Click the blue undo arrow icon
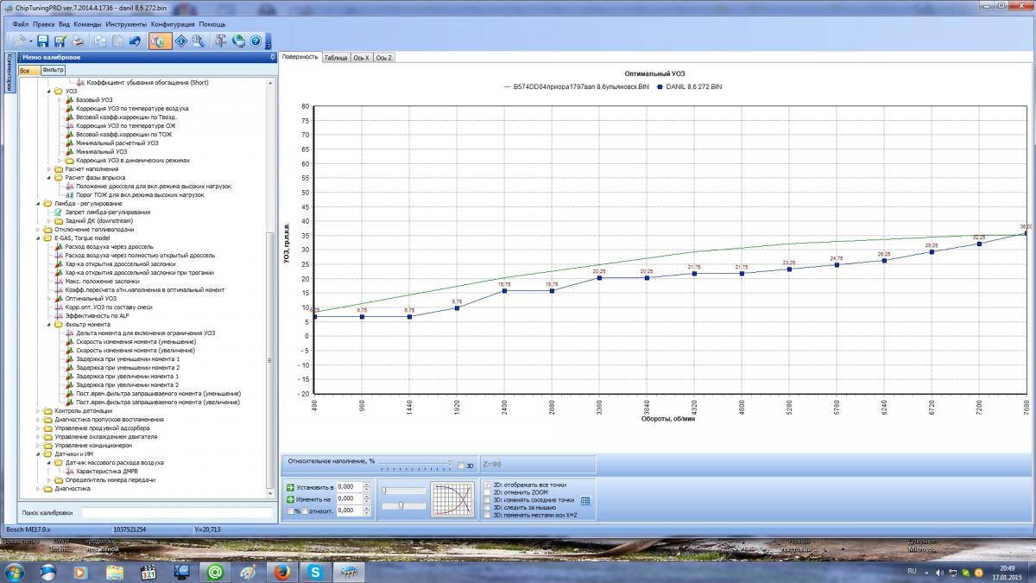The height and width of the screenshot is (583, 1036). (x=135, y=41)
